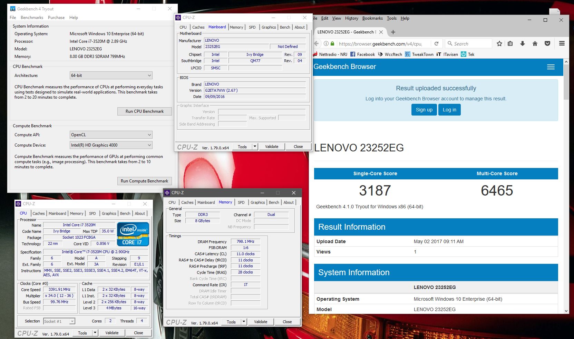Click DRAM Frequency value 798.1 MHz

coord(245,241)
